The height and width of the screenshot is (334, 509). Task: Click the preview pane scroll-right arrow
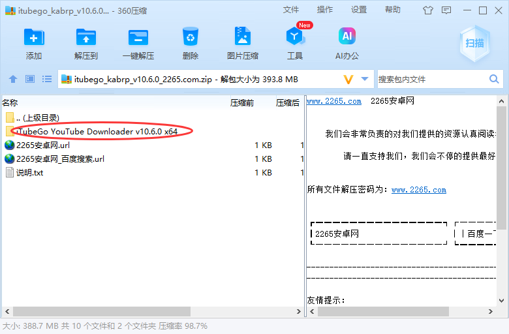click(x=491, y=312)
